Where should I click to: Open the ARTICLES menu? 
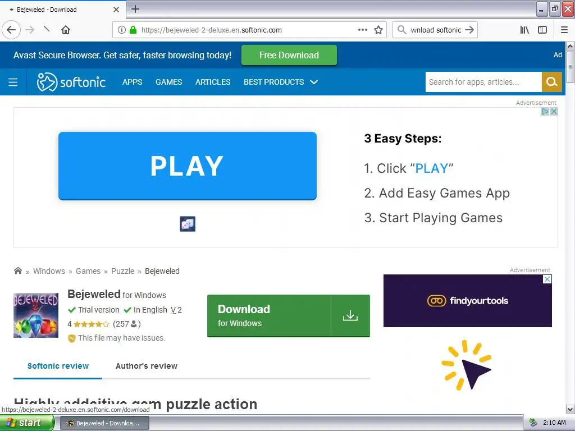213,82
